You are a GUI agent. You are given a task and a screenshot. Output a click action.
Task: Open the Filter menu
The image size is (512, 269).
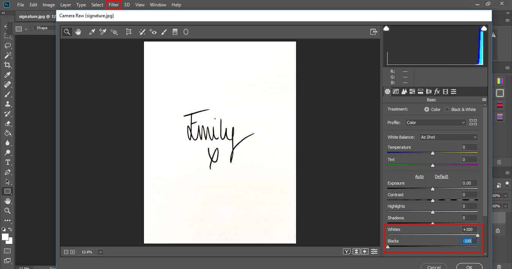click(x=114, y=4)
